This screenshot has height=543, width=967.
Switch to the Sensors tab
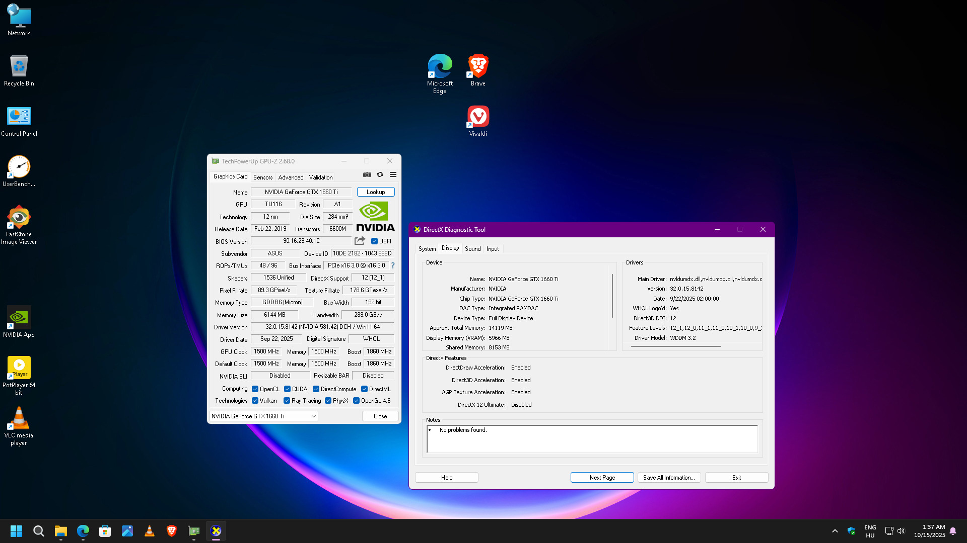coord(262,177)
